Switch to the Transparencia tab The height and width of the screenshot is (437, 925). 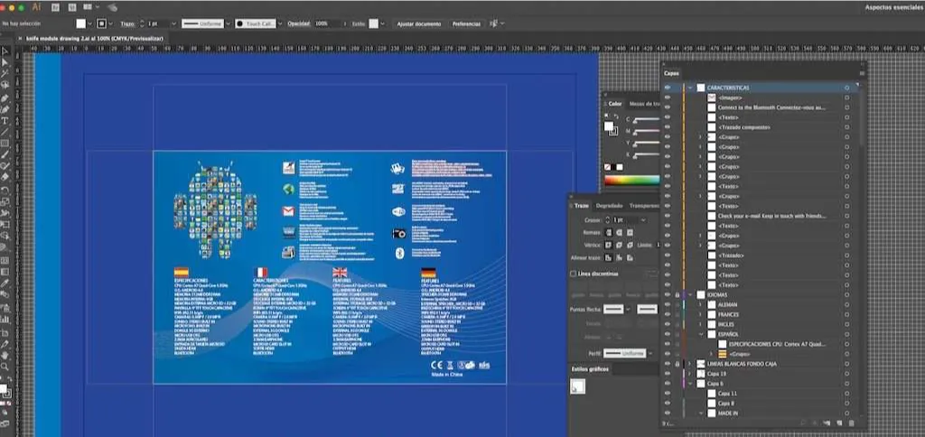click(643, 206)
